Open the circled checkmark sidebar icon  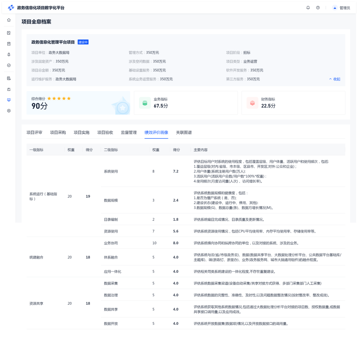click(x=9, y=65)
